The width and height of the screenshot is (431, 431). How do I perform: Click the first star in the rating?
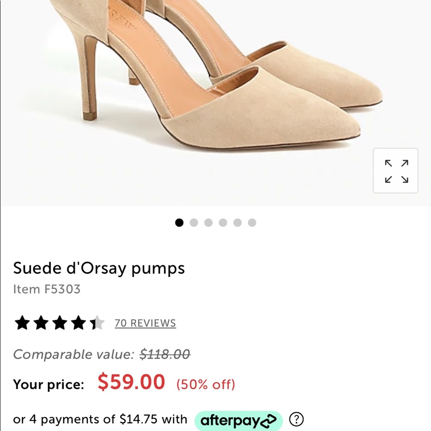[22, 322]
